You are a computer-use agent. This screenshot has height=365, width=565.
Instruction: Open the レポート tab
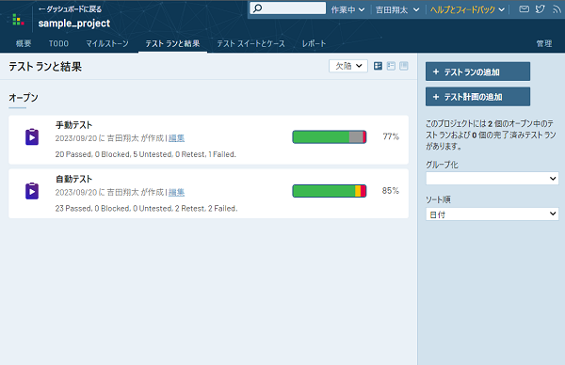314,43
